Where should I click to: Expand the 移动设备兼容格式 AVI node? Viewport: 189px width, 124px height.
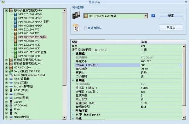(x=6, y=64)
